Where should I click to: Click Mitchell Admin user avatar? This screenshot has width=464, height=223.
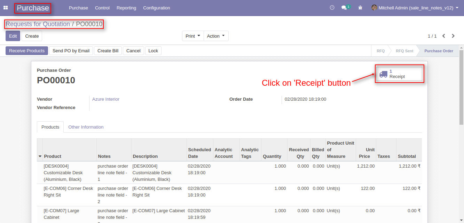(x=374, y=8)
